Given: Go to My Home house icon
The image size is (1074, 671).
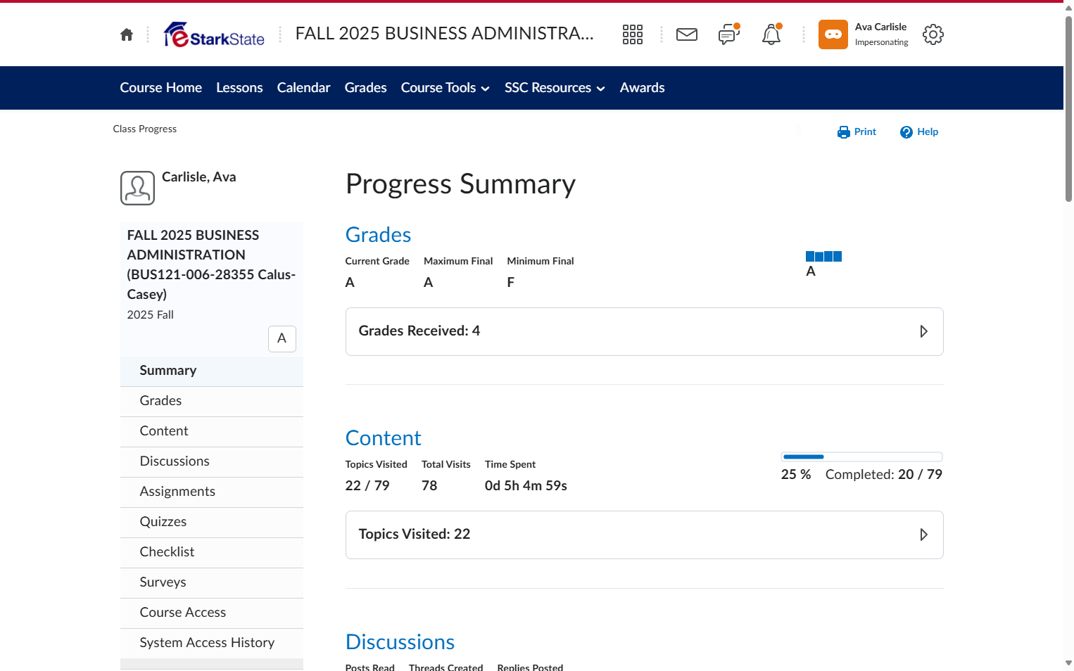Looking at the screenshot, I should pos(127,34).
